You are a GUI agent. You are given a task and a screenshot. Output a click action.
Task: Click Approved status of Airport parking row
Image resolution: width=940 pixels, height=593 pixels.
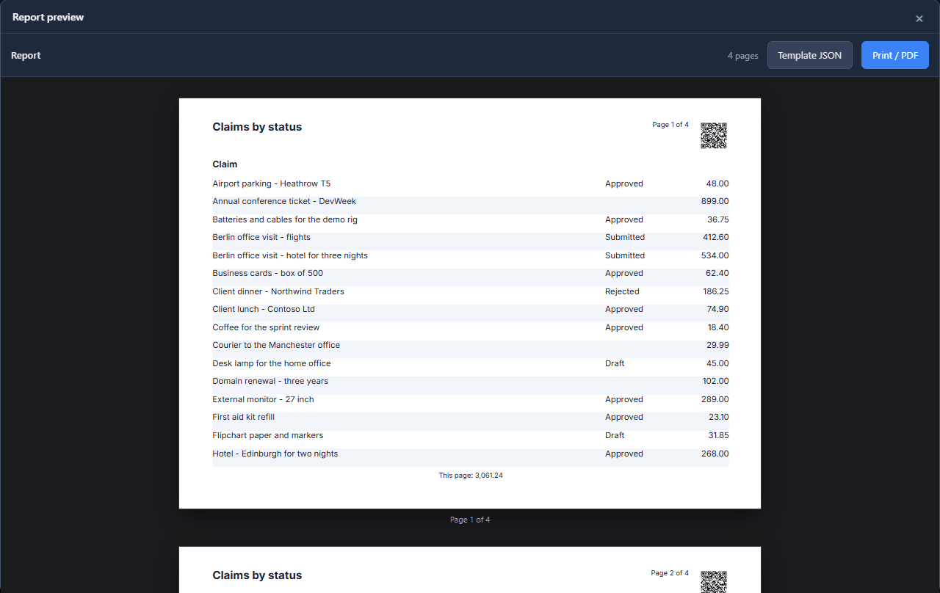pos(624,183)
